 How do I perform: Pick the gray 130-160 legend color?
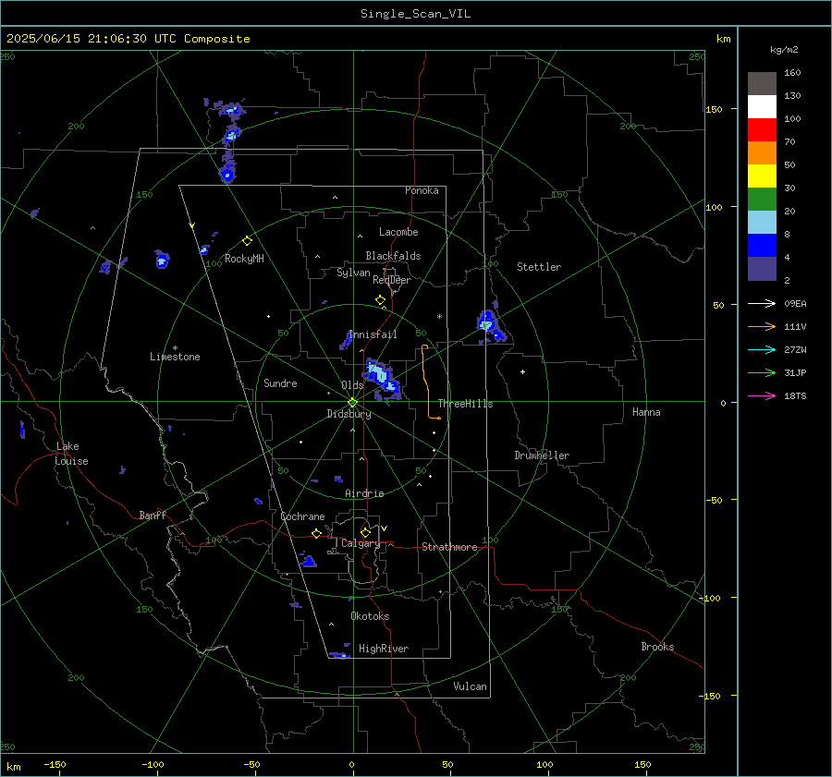762,84
